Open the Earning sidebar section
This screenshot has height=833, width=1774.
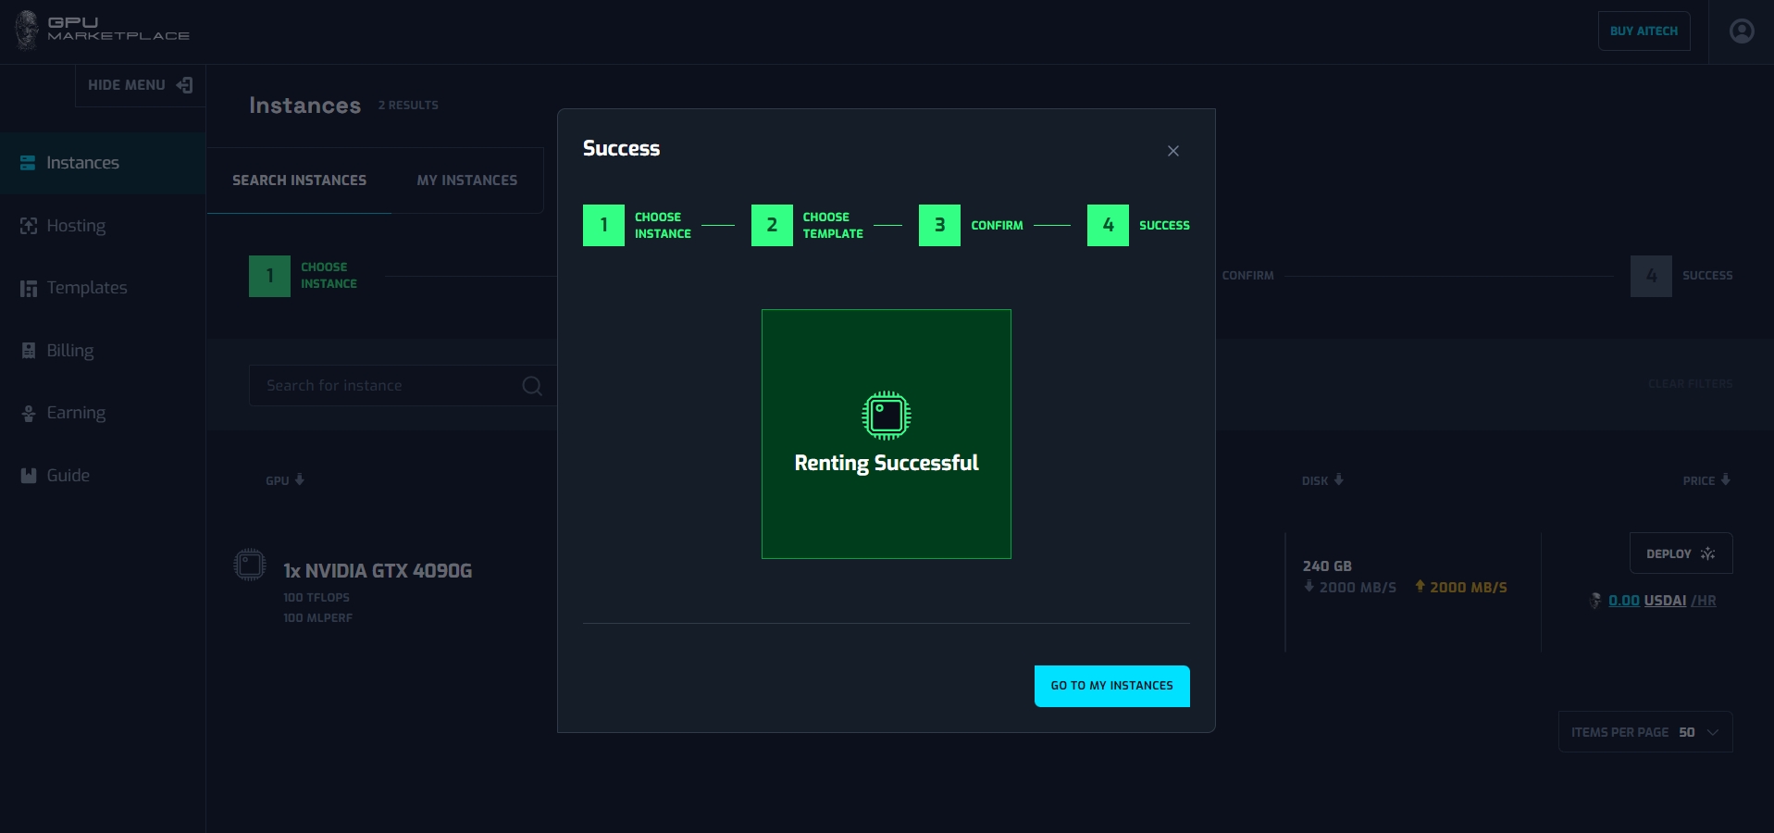pyautogui.click(x=75, y=413)
